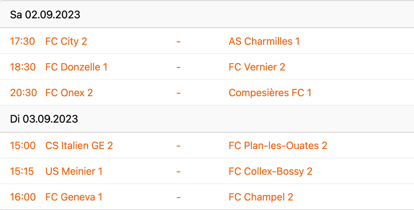414x210 pixels.
Task: Click the Sa 02.09.2023 date header
Action: [x=45, y=15]
